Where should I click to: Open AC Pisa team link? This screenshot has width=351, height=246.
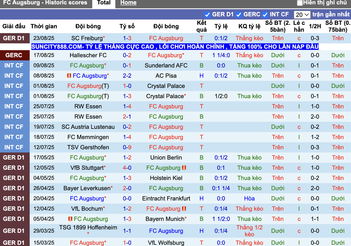[x=166, y=76]
